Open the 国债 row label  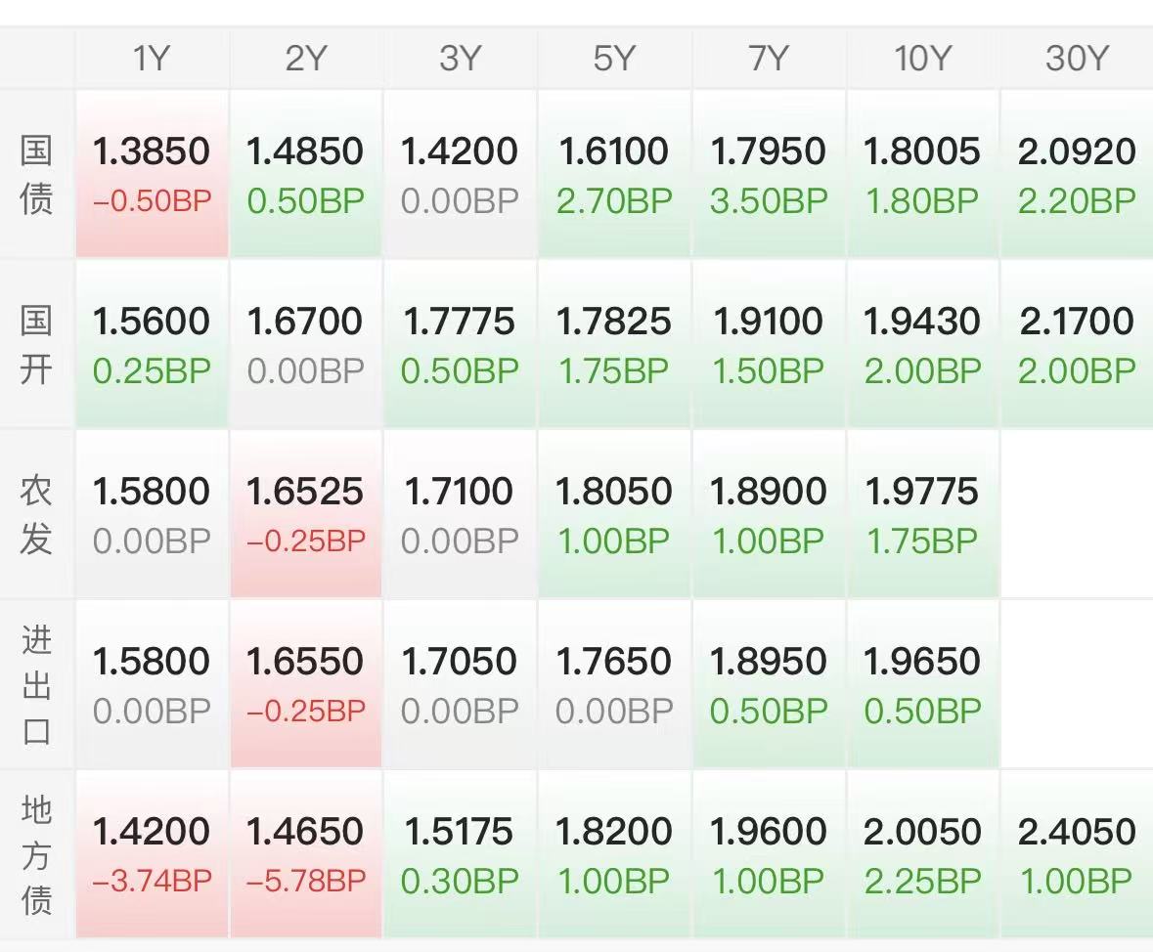36,174
